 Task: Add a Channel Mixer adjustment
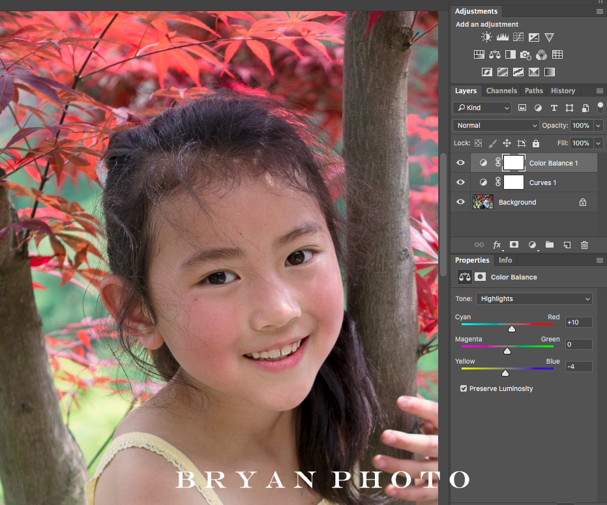(x=541, y=55)
